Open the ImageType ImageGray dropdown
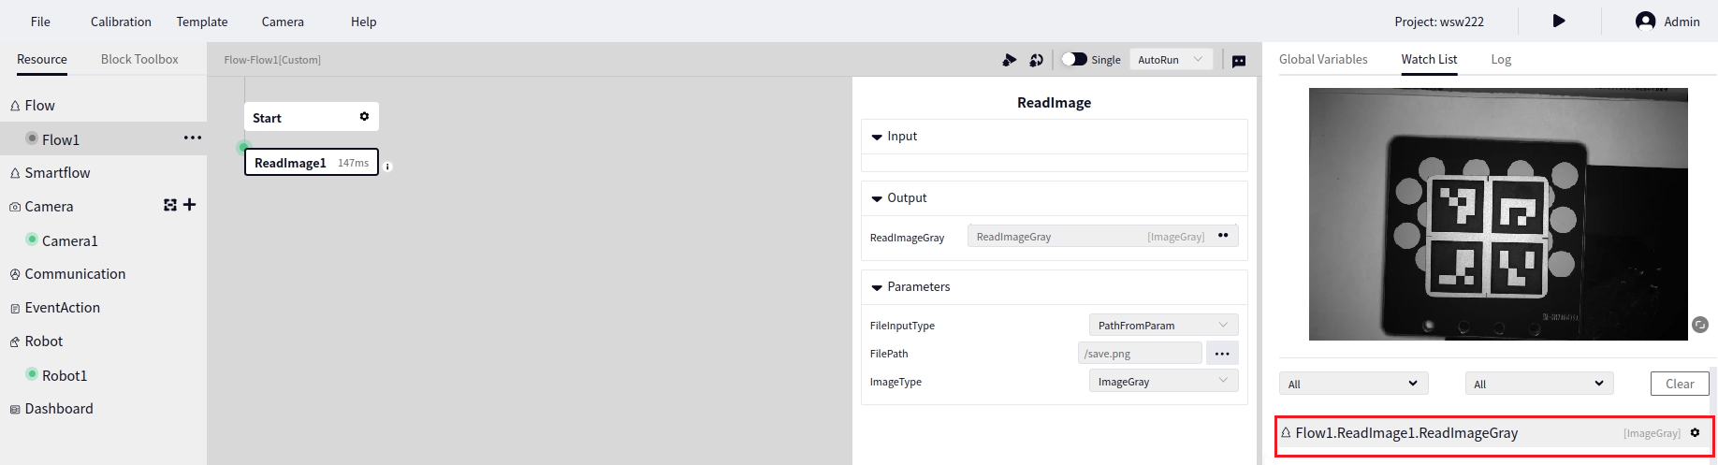 [x=1163, y=381]
